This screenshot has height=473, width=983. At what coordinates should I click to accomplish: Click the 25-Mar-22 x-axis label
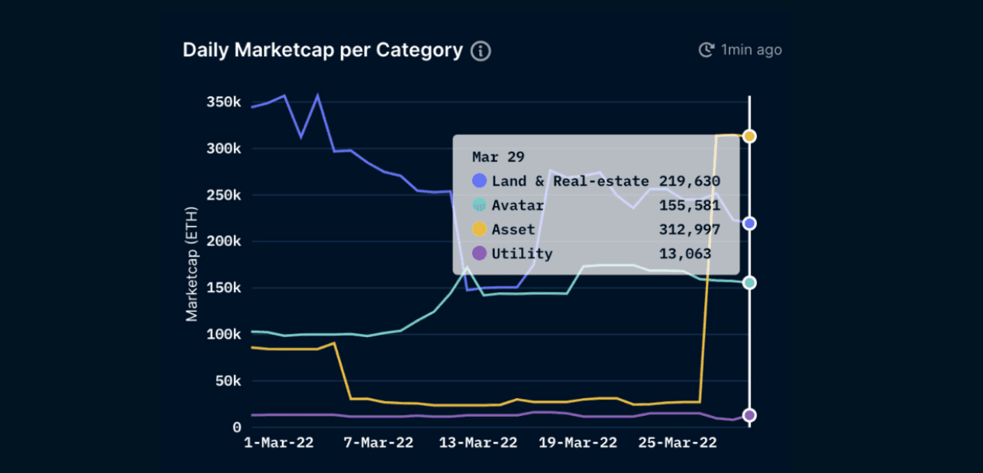678,442
